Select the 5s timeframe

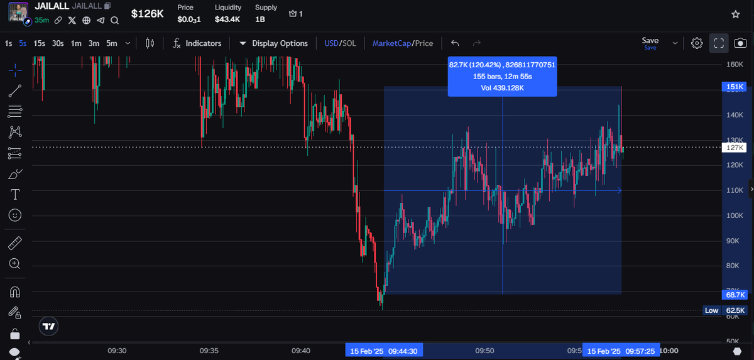pyautogui.click(x=23, y=43)
